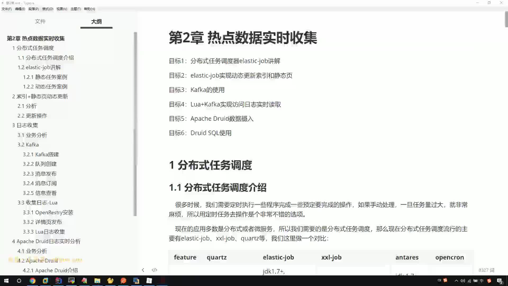Select outline item 3.1 业务分析

point(32,135)
